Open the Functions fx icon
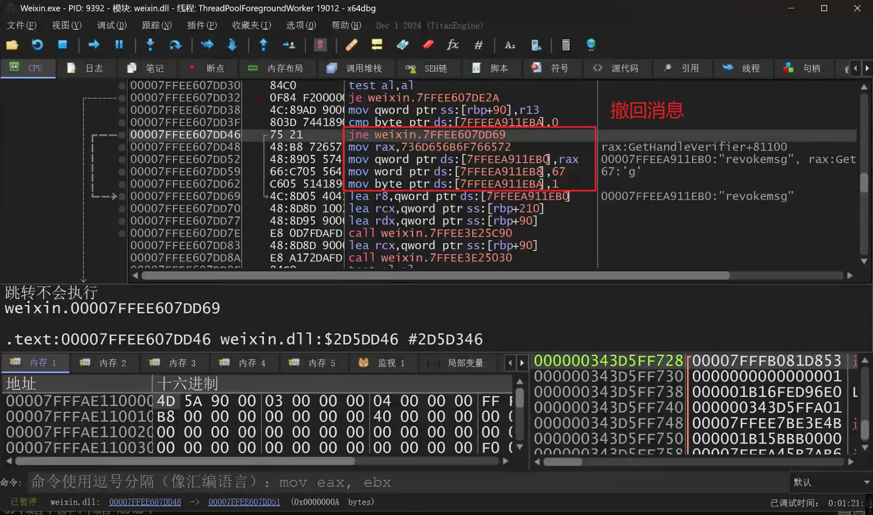 tap(453, 45)
